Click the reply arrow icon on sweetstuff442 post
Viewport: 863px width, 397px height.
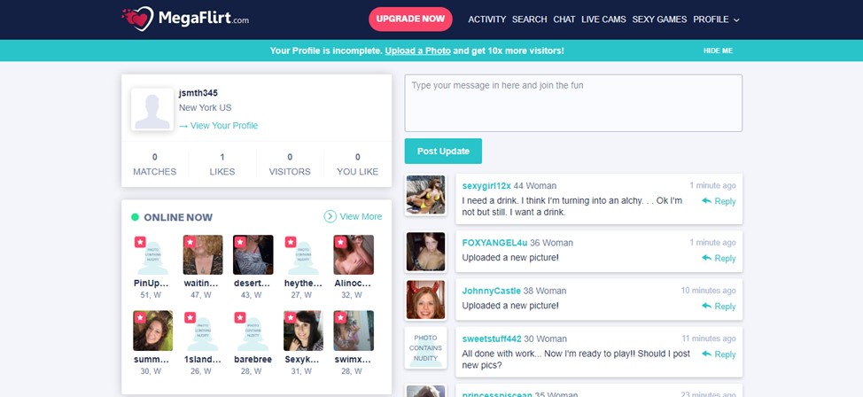point(707,354)
